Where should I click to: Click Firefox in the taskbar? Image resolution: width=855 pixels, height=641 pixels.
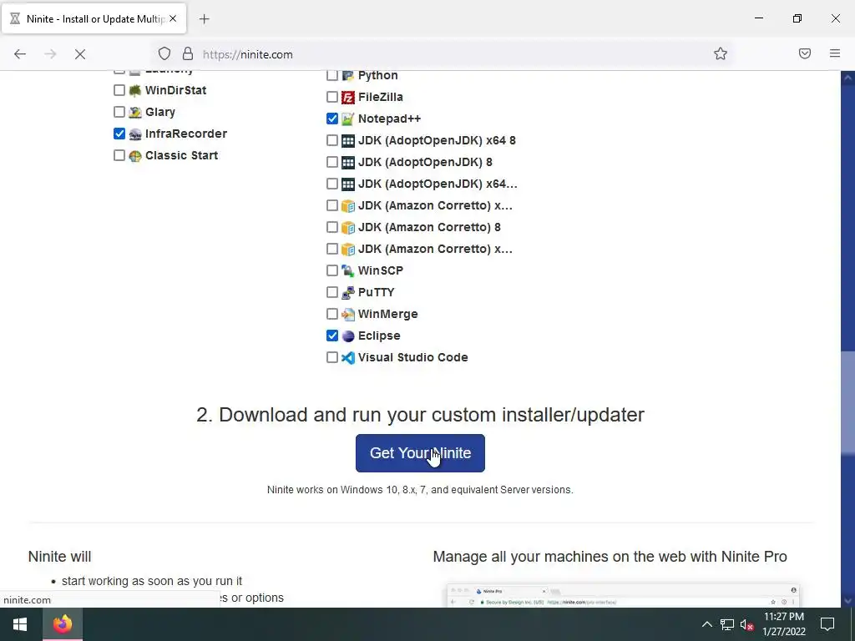pos(63,624)
